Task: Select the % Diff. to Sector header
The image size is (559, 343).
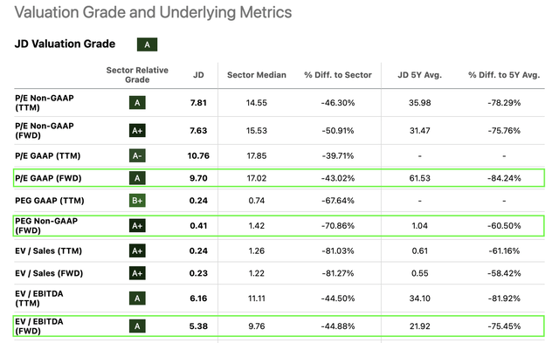Action: point(338,75)
